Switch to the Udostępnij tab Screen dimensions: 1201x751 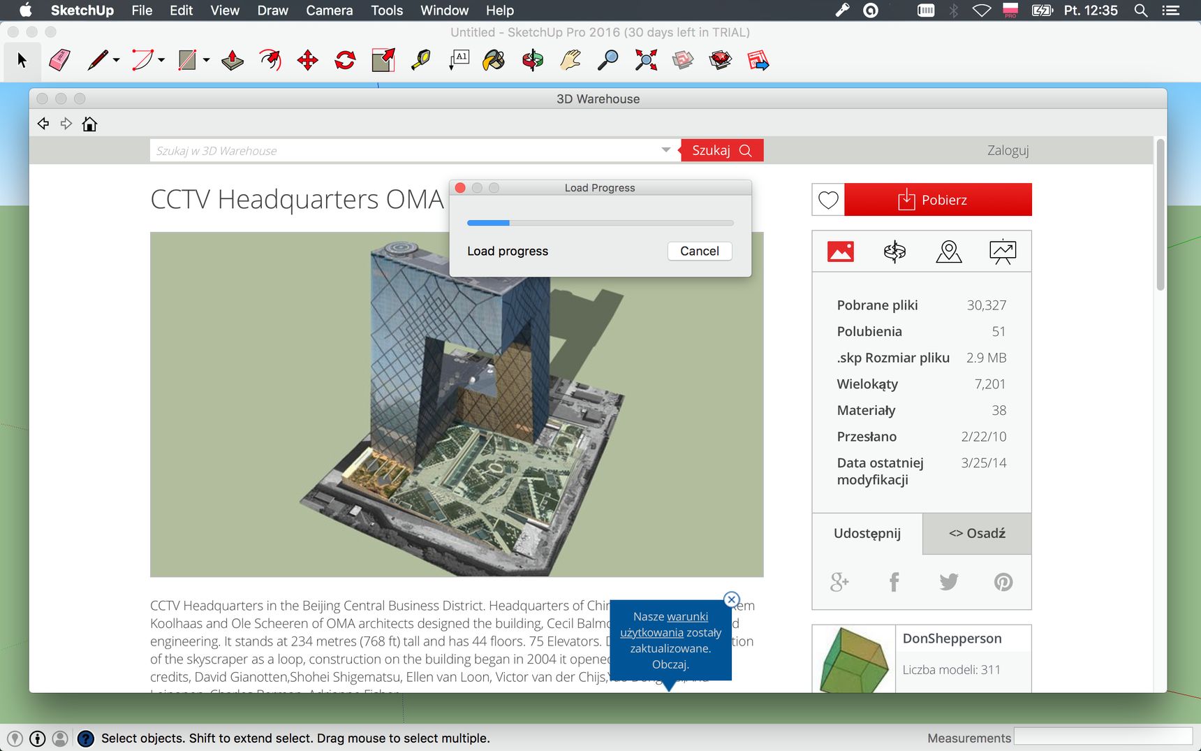point(867,534)
